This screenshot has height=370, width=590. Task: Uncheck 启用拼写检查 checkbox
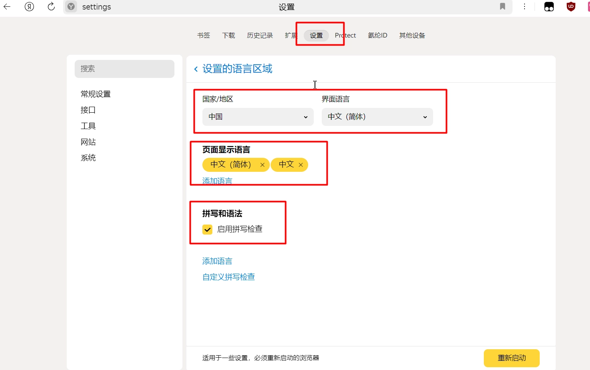point(208,229)
